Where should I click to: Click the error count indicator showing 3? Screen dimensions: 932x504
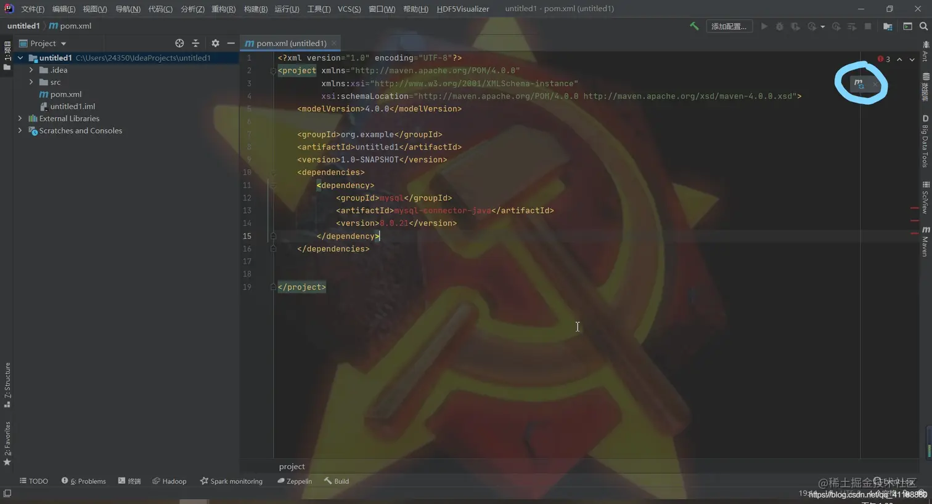tap(883, 59)
